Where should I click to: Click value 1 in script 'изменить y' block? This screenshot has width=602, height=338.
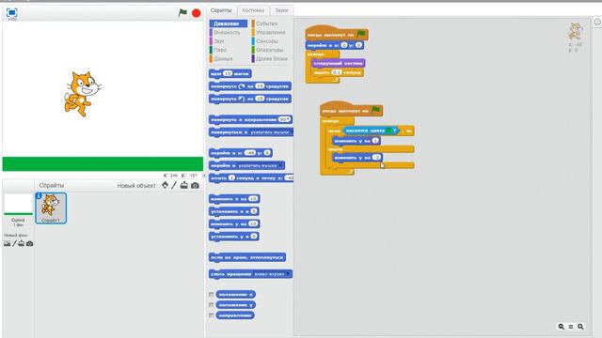click(375, 140)
